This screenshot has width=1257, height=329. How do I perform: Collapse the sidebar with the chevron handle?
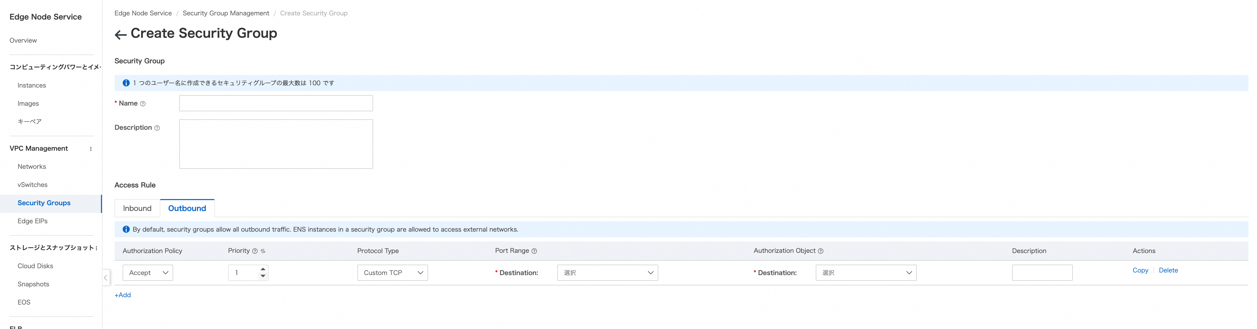click(106, 277)
